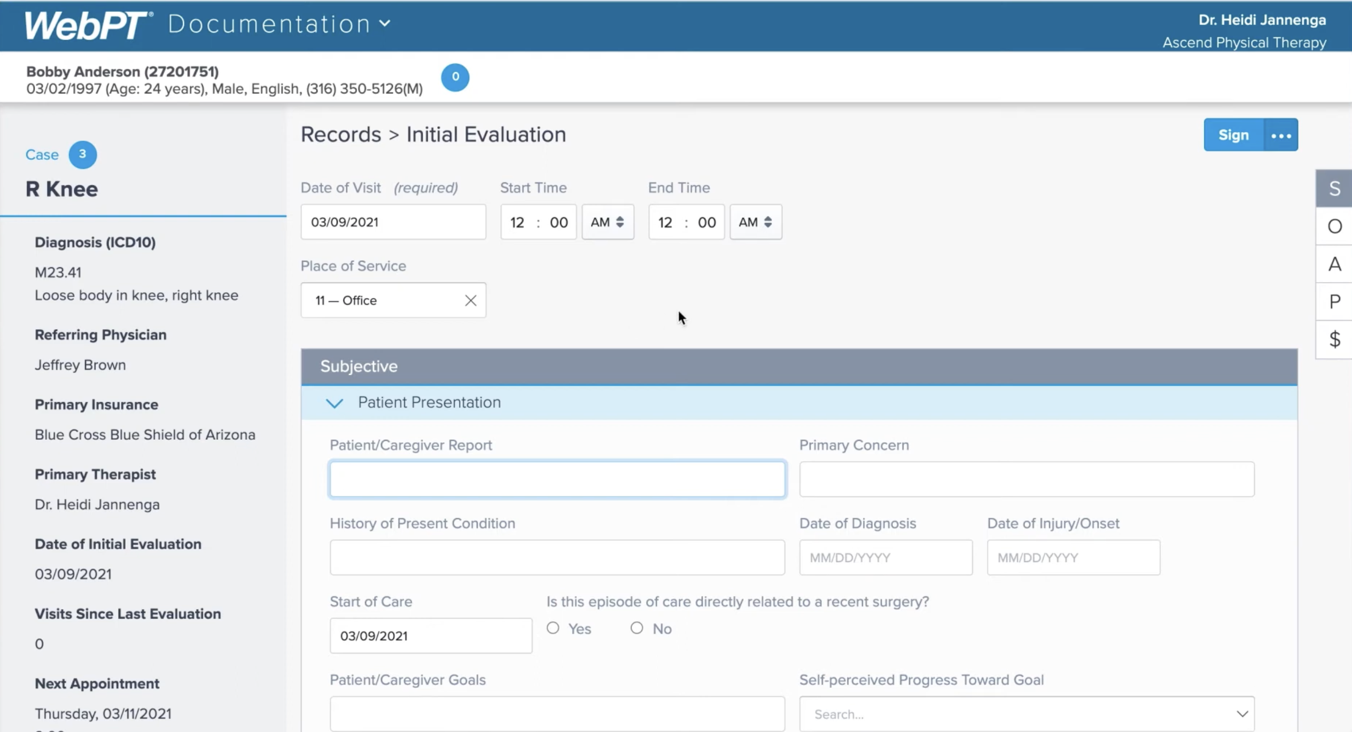
Task: Click the Sign button
Action: coord(1233,135)
